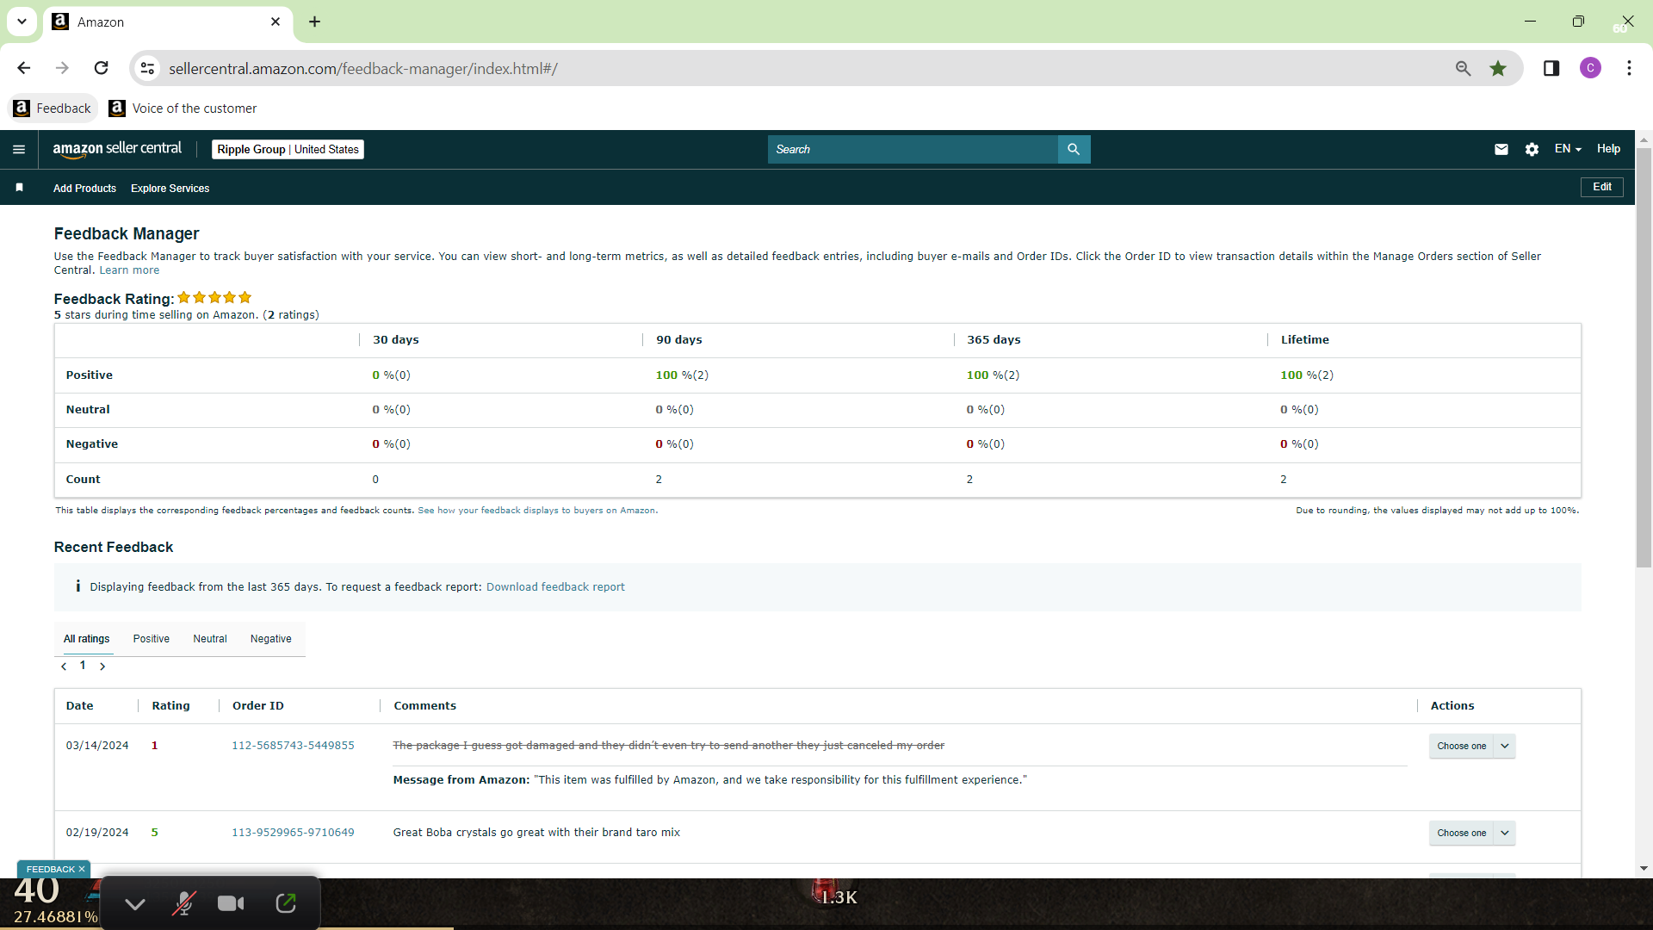
Task: Open the tab search dropdown arrow
Action: pyautogui.click(x=22, y=22)
